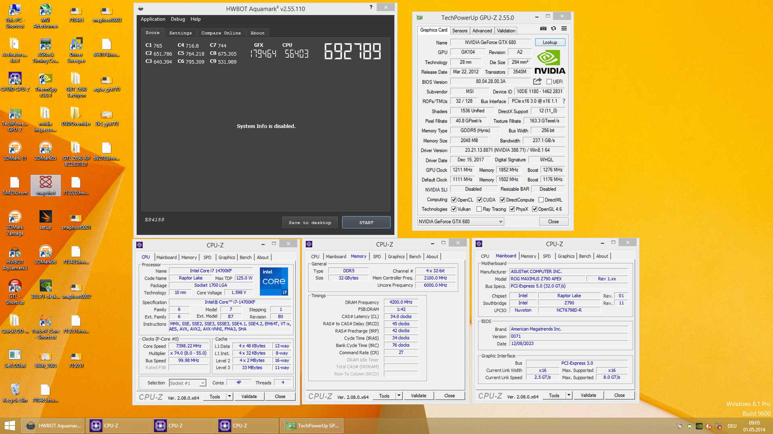Open nvidia inspector folder icon
This screenshot has width=773, height=434.
(45, 120)
